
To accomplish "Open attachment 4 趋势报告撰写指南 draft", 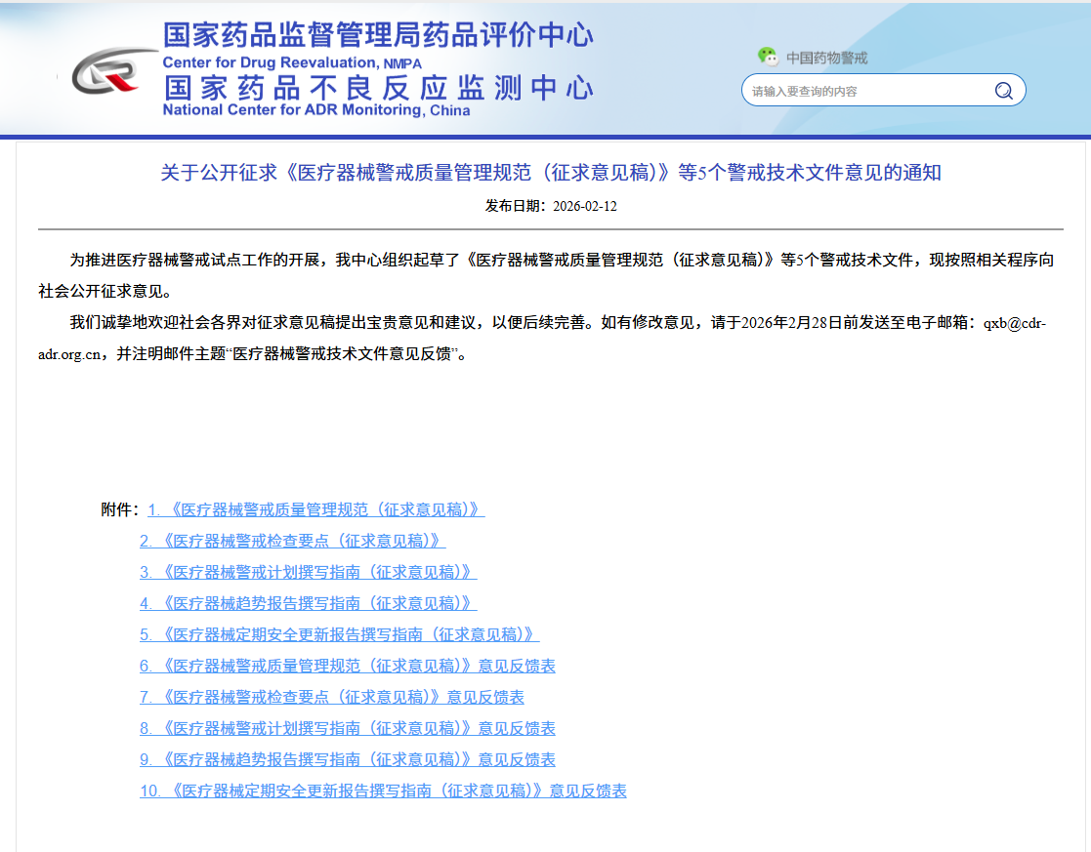I will [308, 603].
